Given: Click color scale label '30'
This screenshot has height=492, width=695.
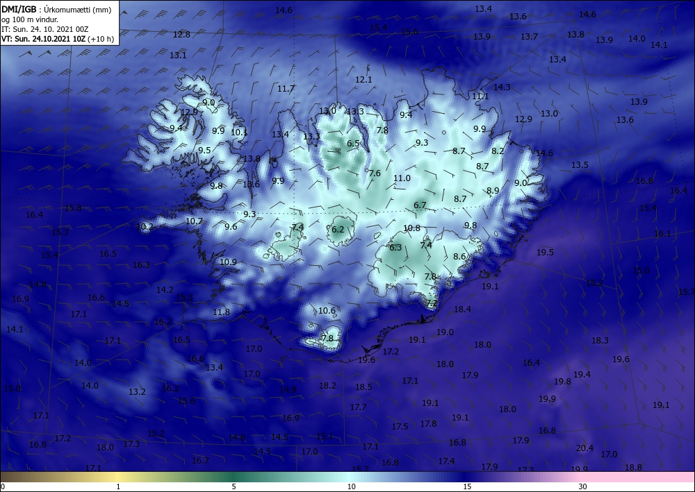Looking at the screenshot, I should click(x=582, y=486).
